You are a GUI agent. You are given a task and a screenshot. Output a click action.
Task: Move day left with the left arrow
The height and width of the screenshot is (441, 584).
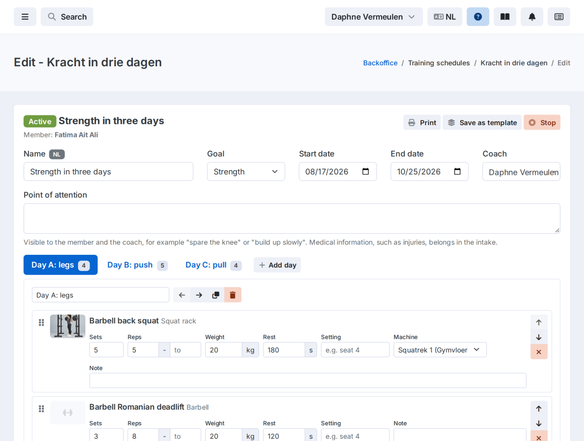tap(182, 295)
